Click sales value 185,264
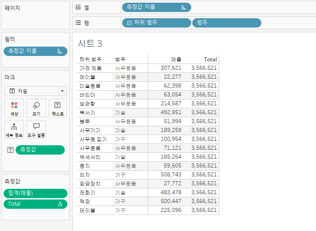The image size is (316, 231). click(171, 156)
